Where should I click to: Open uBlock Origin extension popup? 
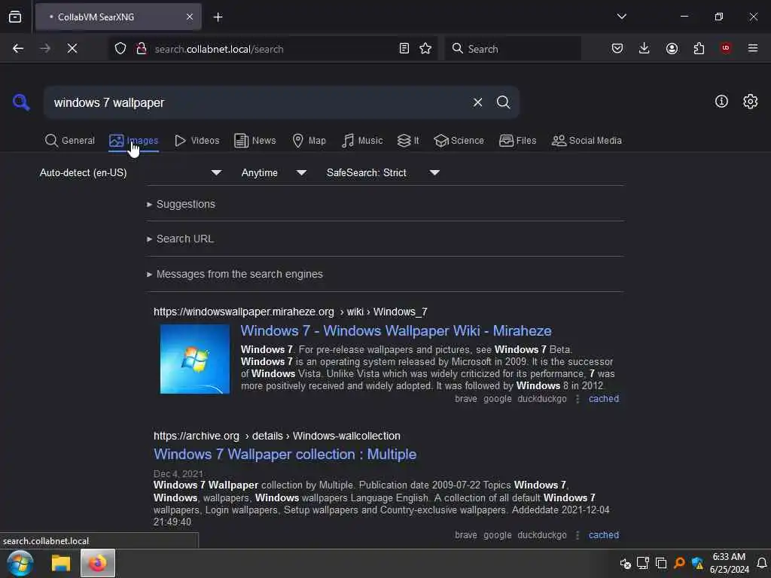tap(725, 48)
